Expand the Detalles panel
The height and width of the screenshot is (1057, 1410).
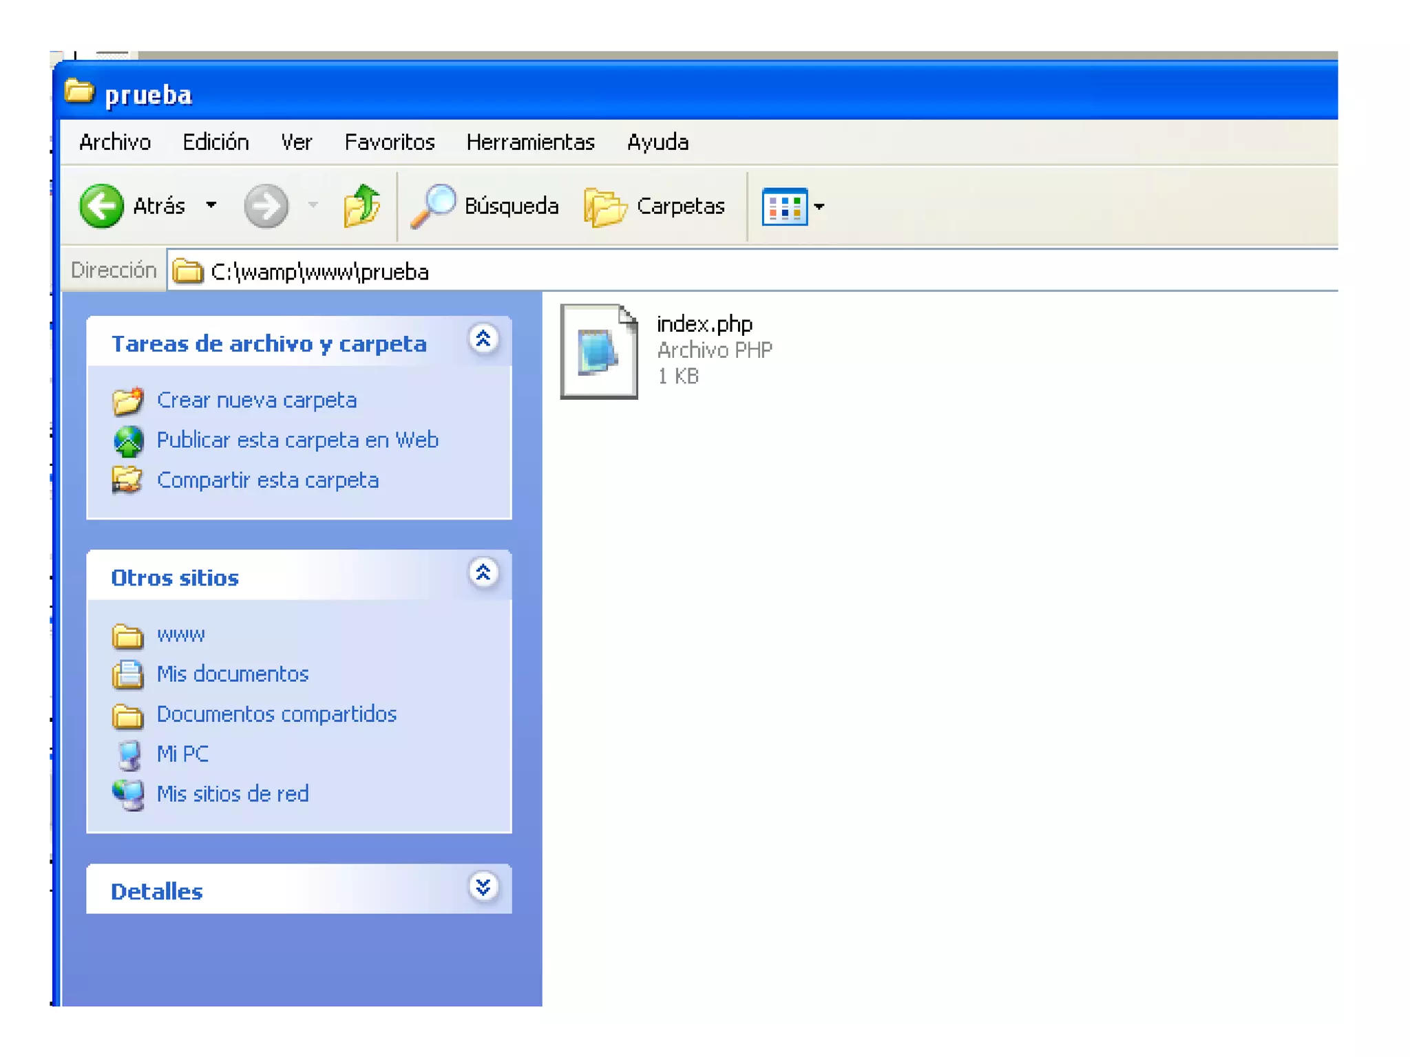[x=483, y=886]
